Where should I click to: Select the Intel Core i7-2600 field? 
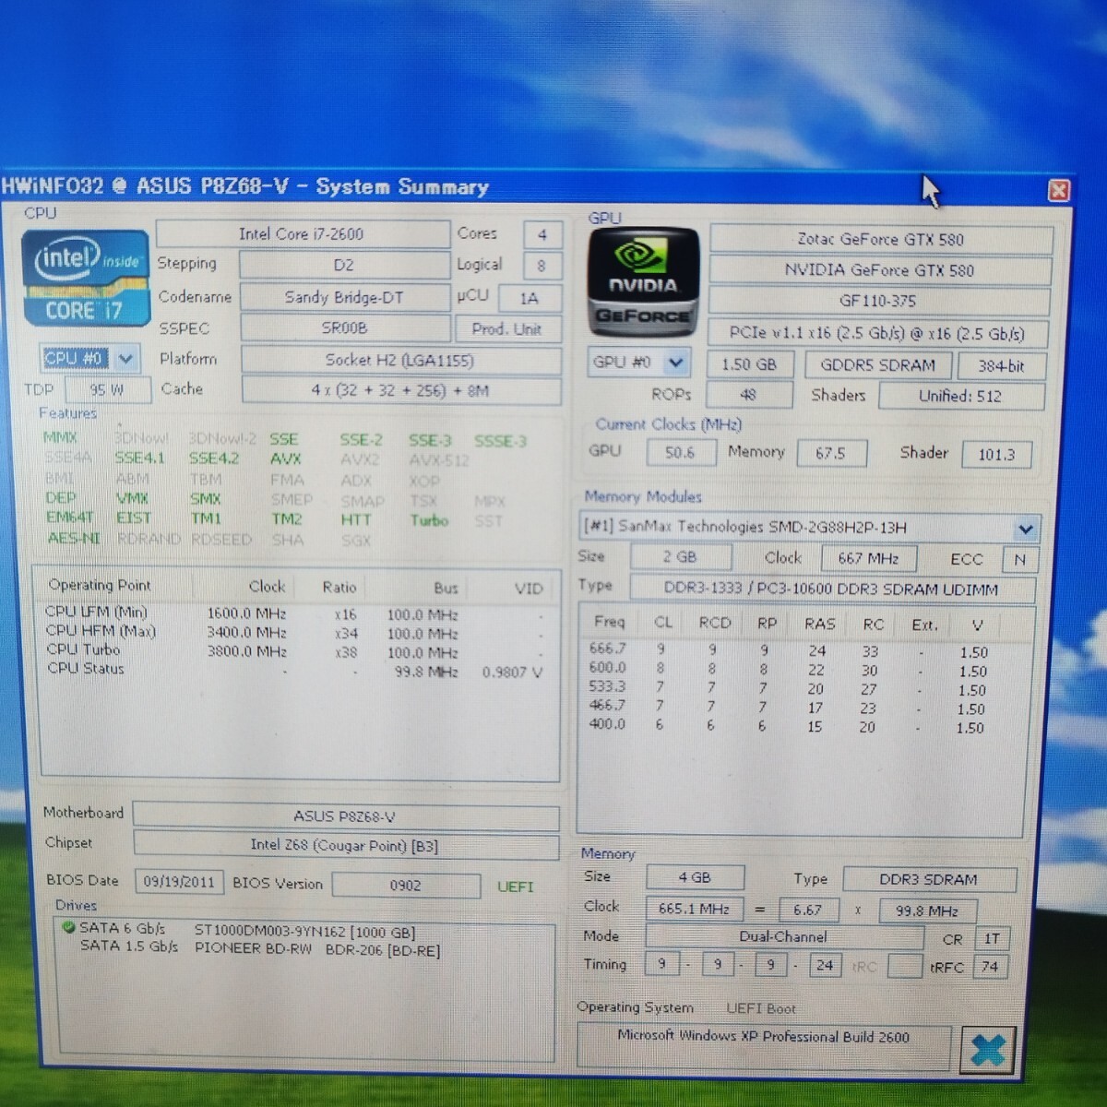point(301,234)
